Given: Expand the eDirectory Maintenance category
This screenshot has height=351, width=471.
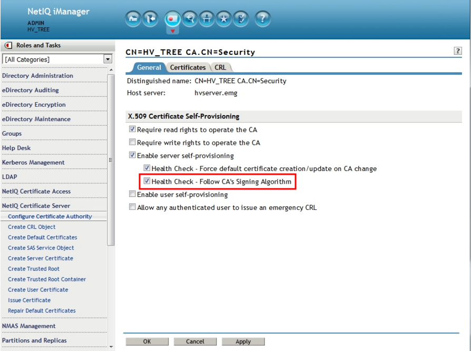Looking at the screenshot, I should pyautogui.click(x=36, y=119).
